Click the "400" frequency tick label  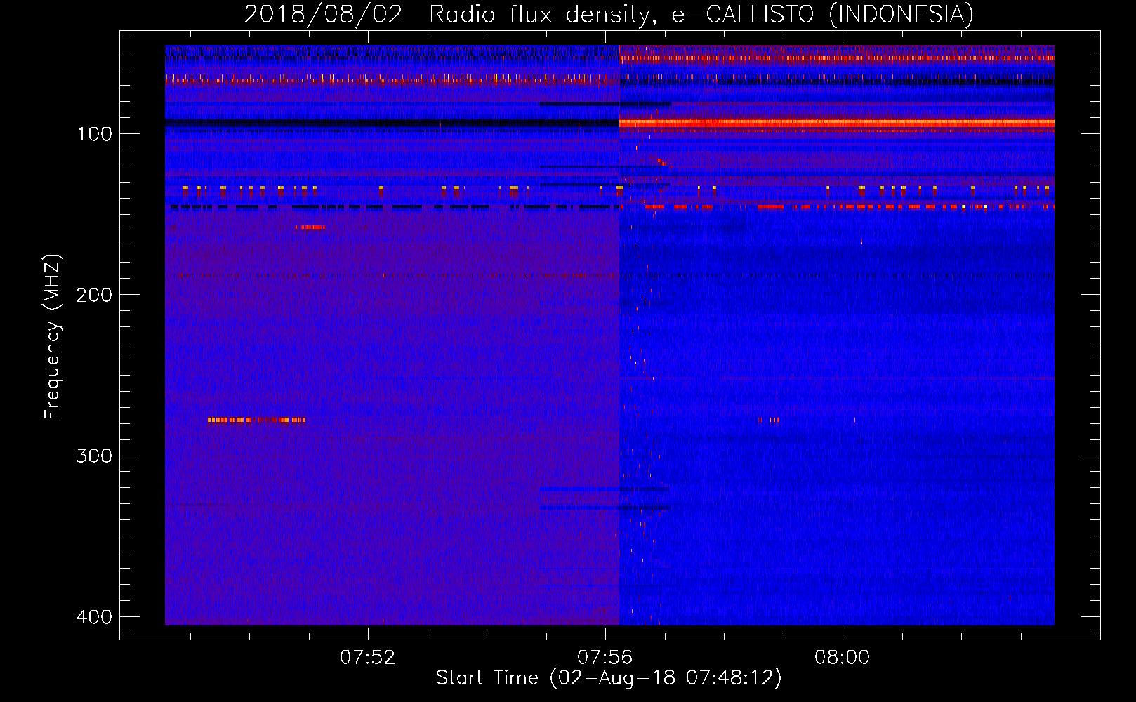[94, 617]
